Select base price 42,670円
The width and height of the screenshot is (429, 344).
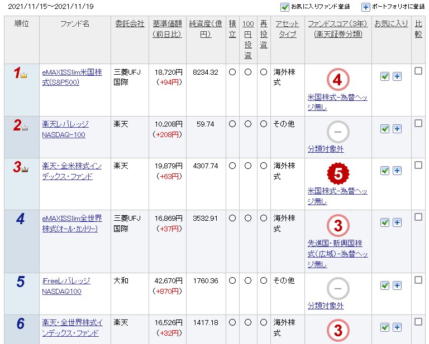tap(168, 280)
